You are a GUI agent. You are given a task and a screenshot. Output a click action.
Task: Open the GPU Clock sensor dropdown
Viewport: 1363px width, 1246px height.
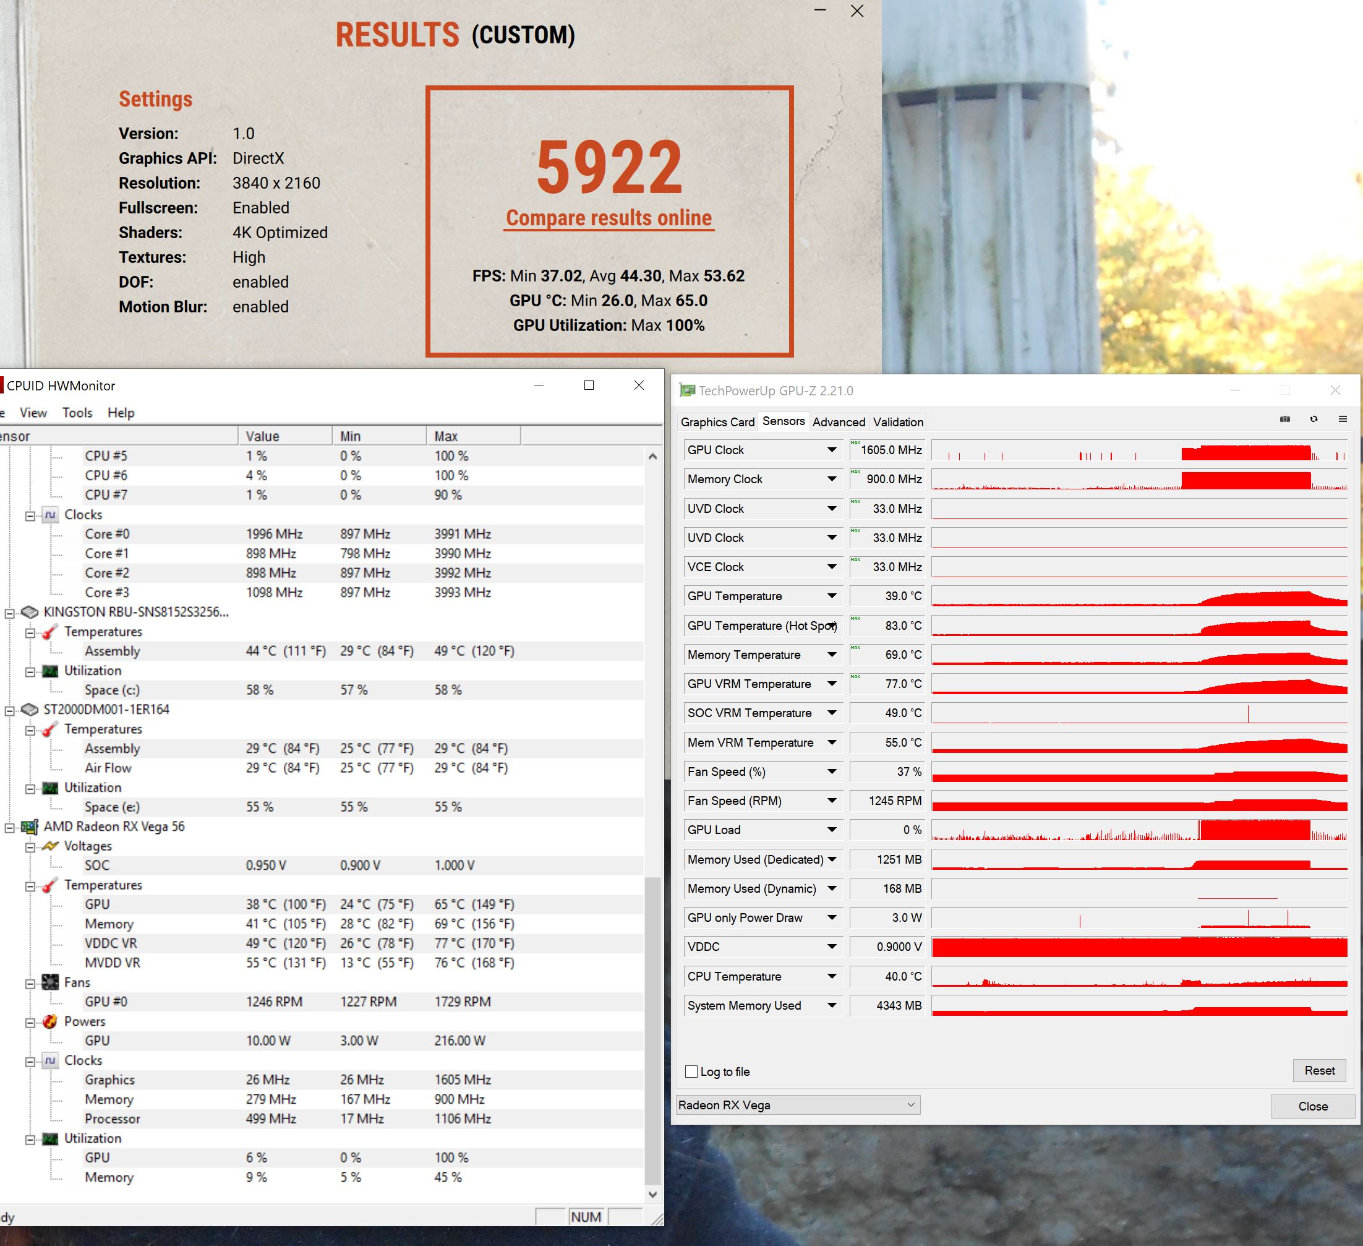click(832, 450)
